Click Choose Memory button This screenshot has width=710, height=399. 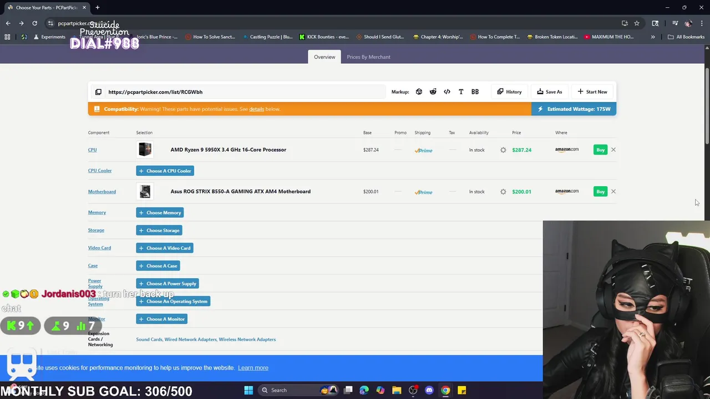coord(160,213)
